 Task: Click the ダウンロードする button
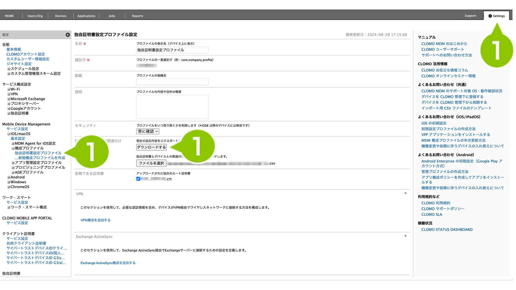(x=151, y=147)
